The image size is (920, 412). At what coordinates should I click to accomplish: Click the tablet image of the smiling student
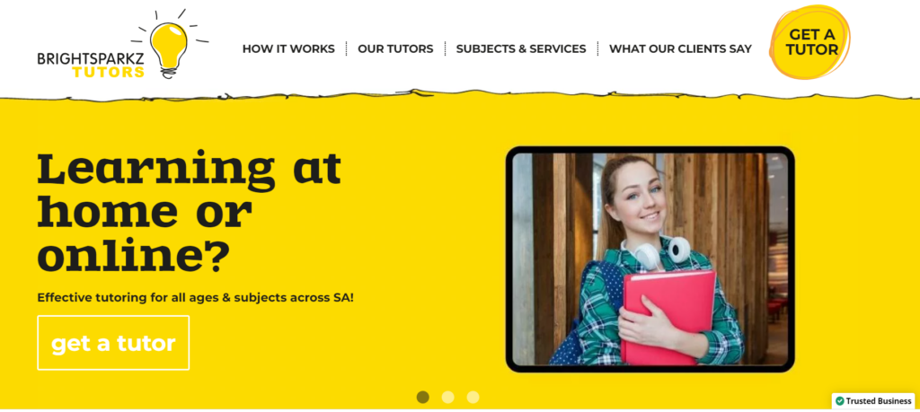click(650, 259)
